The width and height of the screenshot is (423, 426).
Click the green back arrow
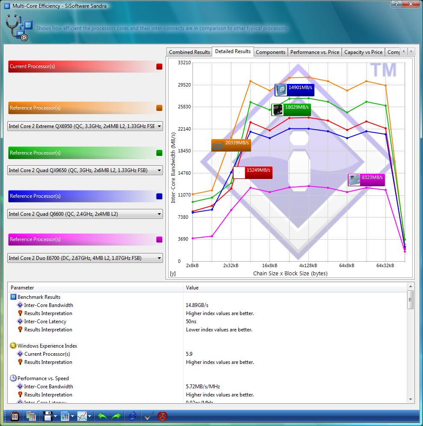[102, 416]
